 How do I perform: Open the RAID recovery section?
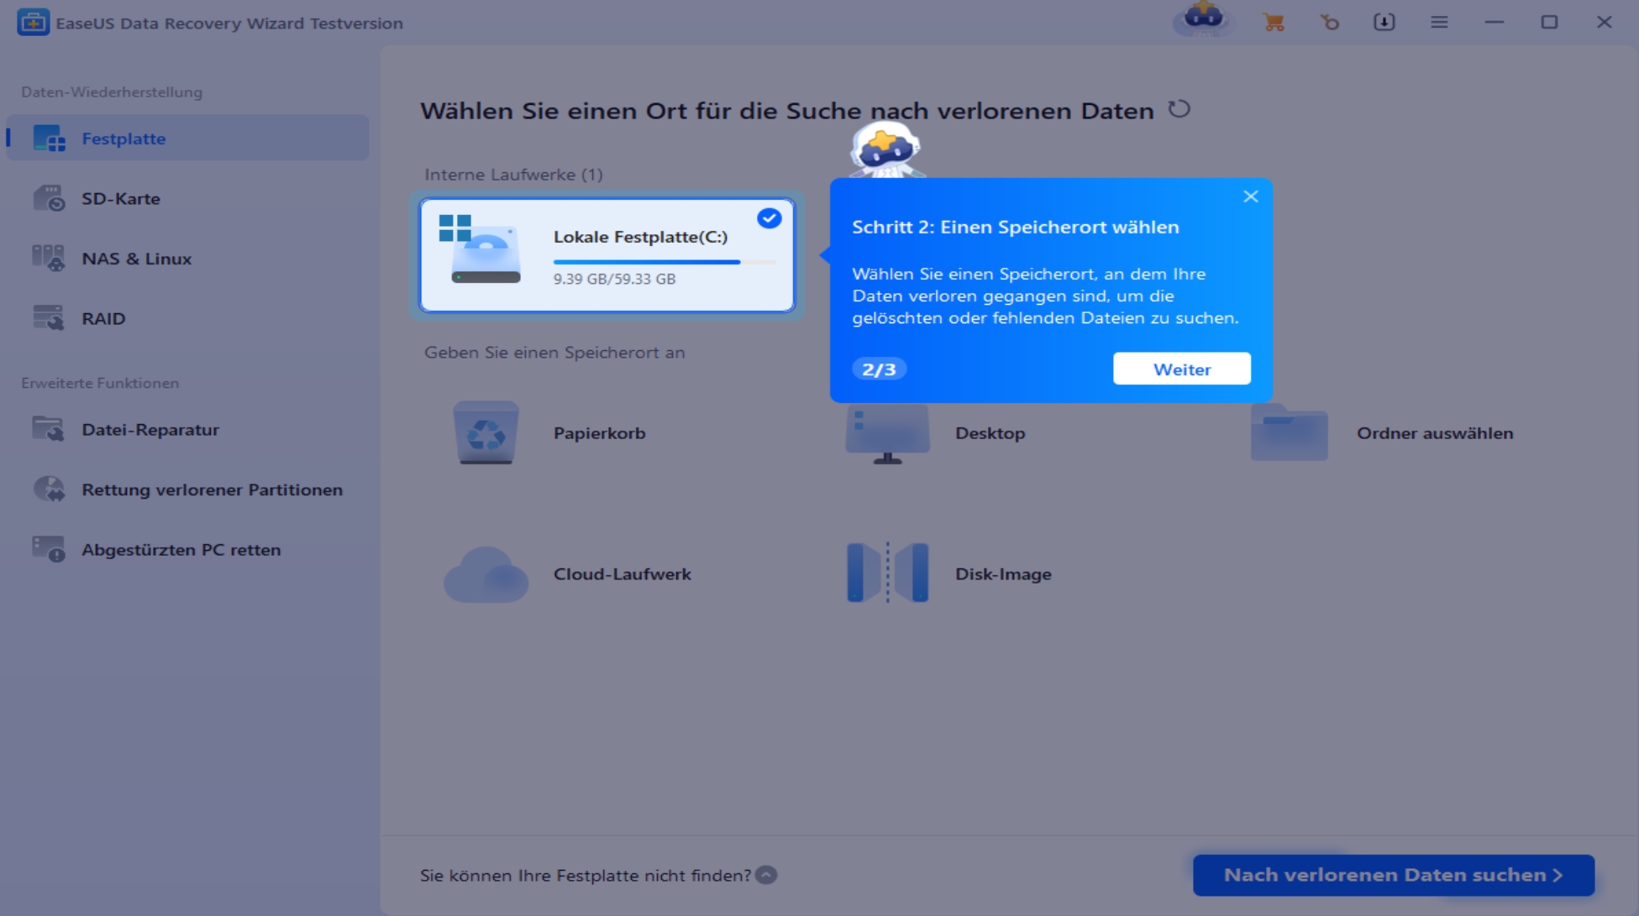[103, 319]
